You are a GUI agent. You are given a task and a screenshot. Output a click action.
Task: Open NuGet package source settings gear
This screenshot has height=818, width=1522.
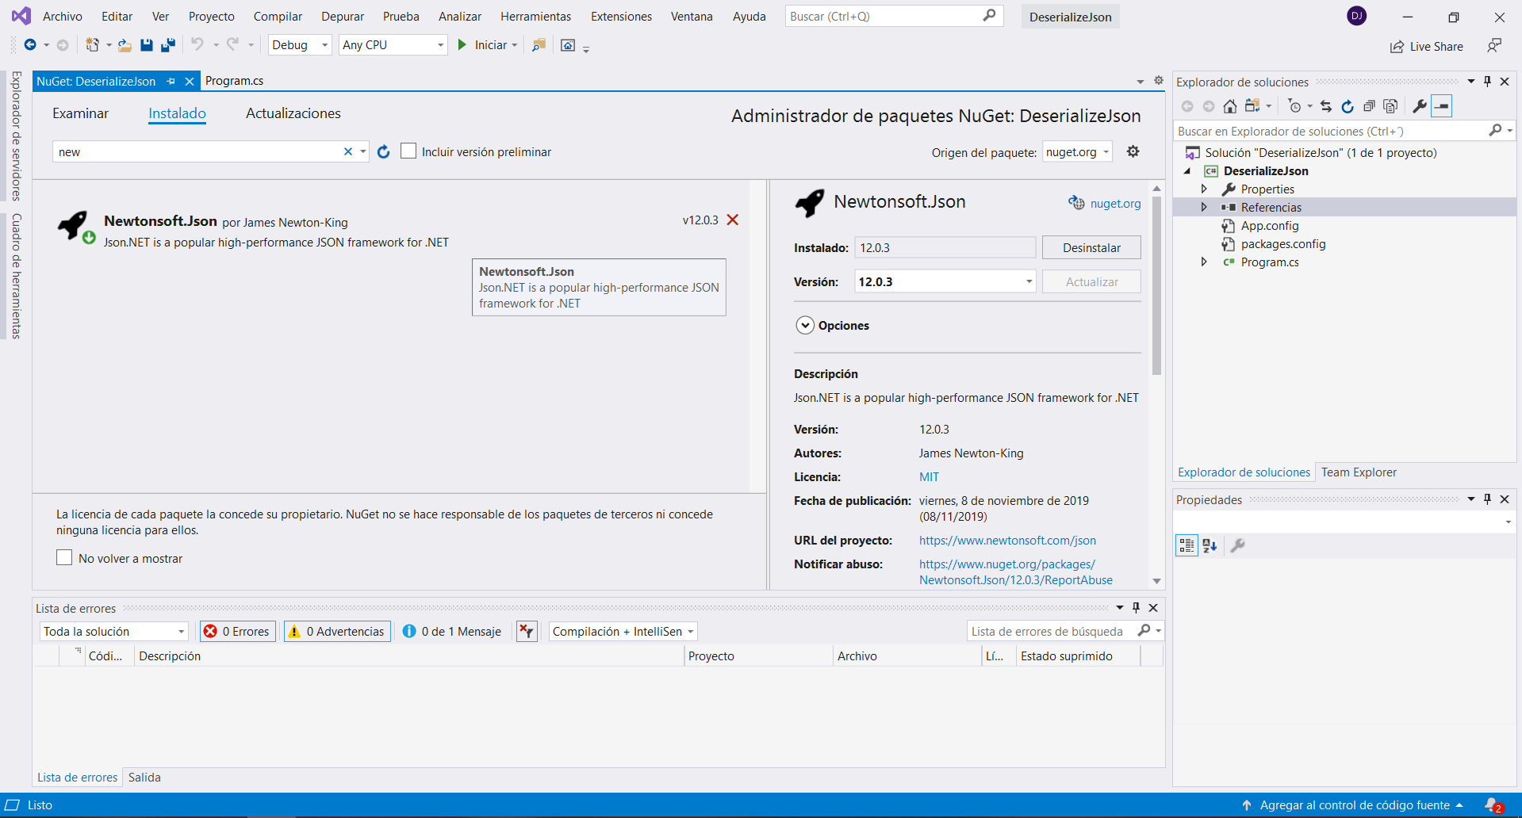coord(1133,151)
